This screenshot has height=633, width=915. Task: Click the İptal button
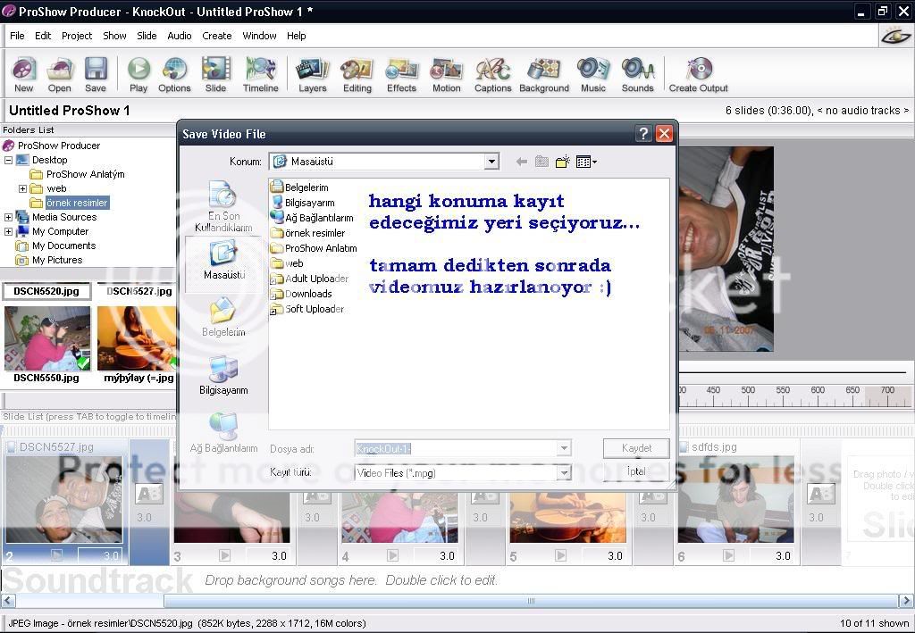point(635,471)
